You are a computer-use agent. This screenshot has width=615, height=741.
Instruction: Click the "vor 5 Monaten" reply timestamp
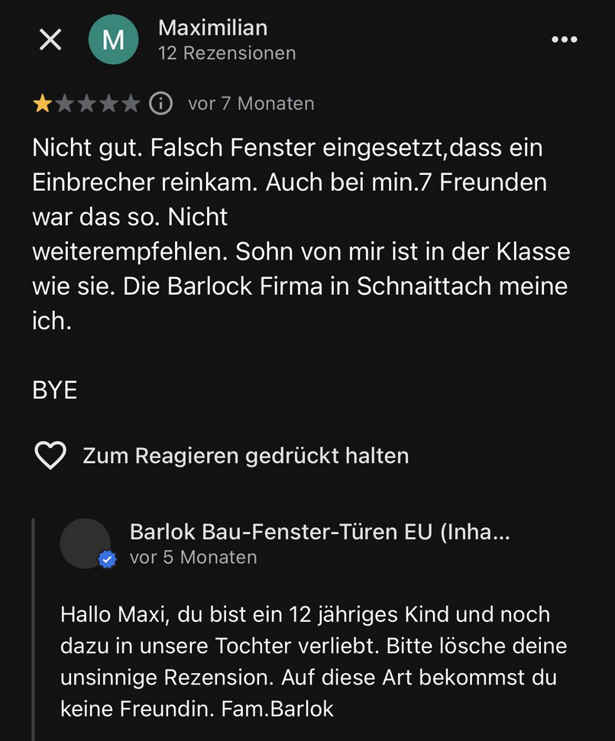click(x=193, y=558)
